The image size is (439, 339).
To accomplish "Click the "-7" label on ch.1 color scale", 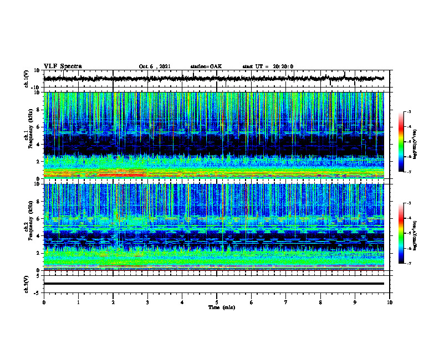I will [x=409, y=172].
